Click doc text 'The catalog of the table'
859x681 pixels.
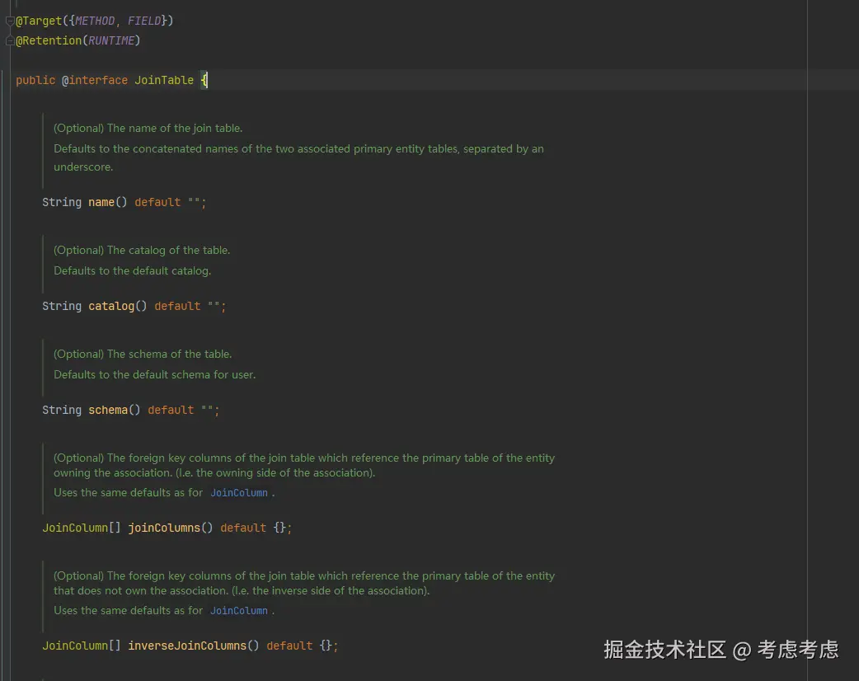pyautogui.click(x=168, y=250)
